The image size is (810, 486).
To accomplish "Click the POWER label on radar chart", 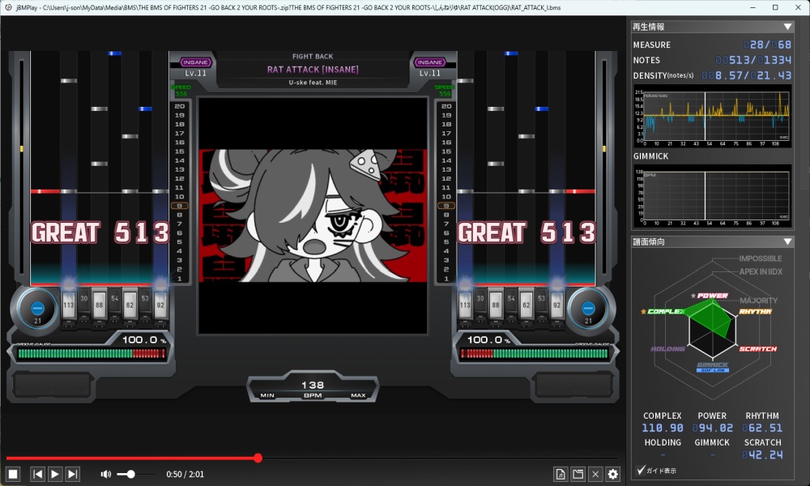I will click(x=712, y=296).
